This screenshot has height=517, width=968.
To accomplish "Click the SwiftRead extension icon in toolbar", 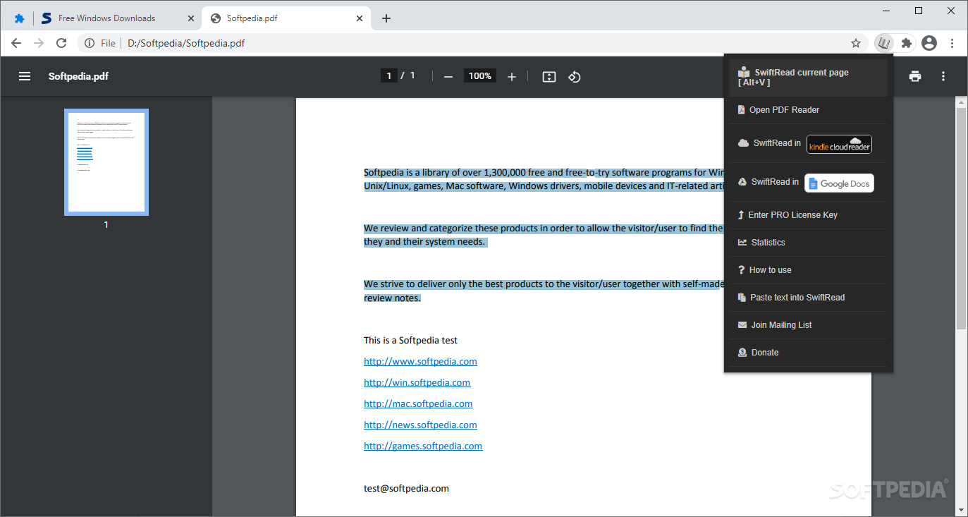I will tap(883, 43).
